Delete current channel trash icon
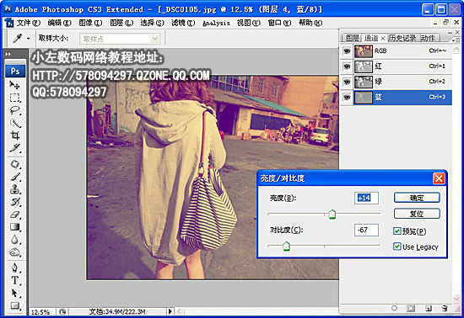464x318 pixels. [x=445, y=308]
